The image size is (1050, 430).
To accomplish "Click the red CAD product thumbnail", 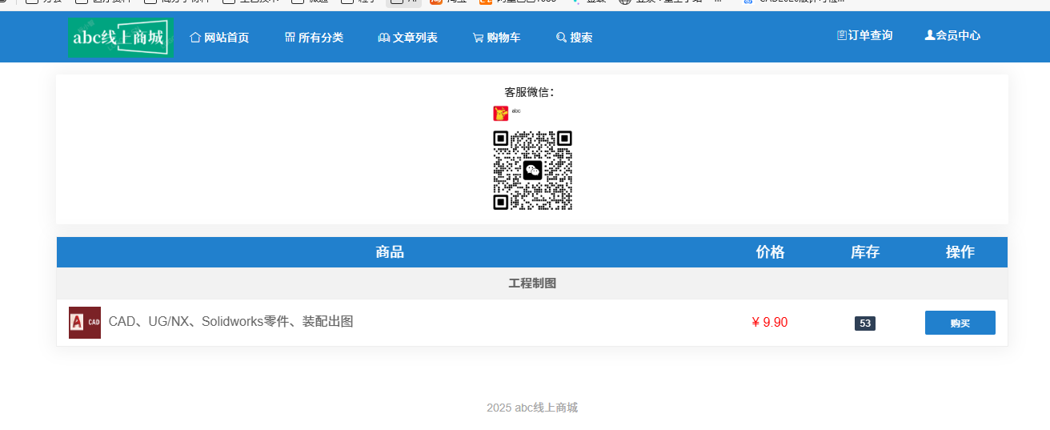I will click(85, 323).
